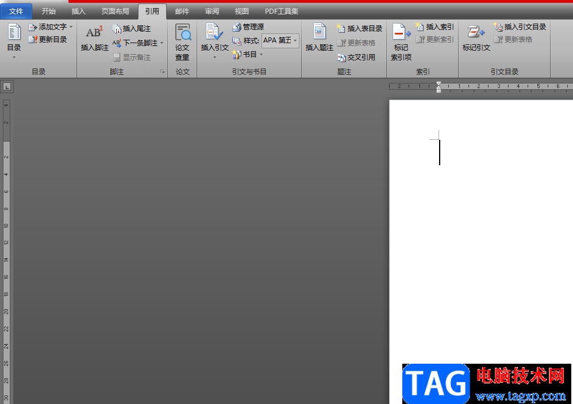
Task: Click the 添加文字 icon
Action: 33,27
